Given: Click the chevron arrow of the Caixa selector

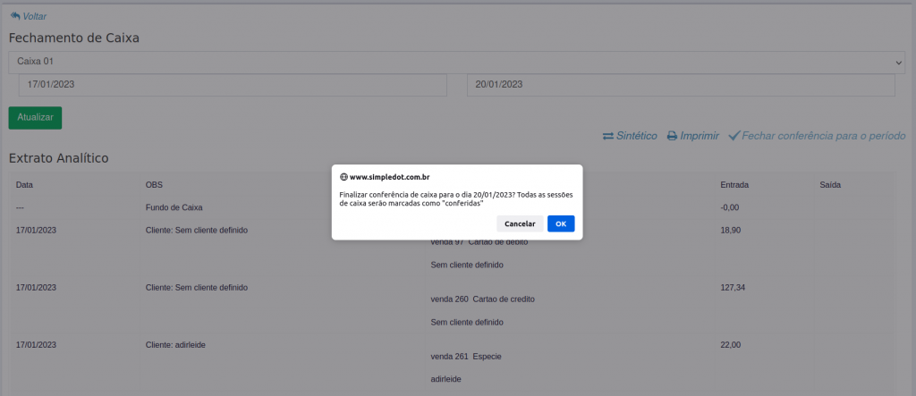Looking at the screenshot, I should coord(898,63).
